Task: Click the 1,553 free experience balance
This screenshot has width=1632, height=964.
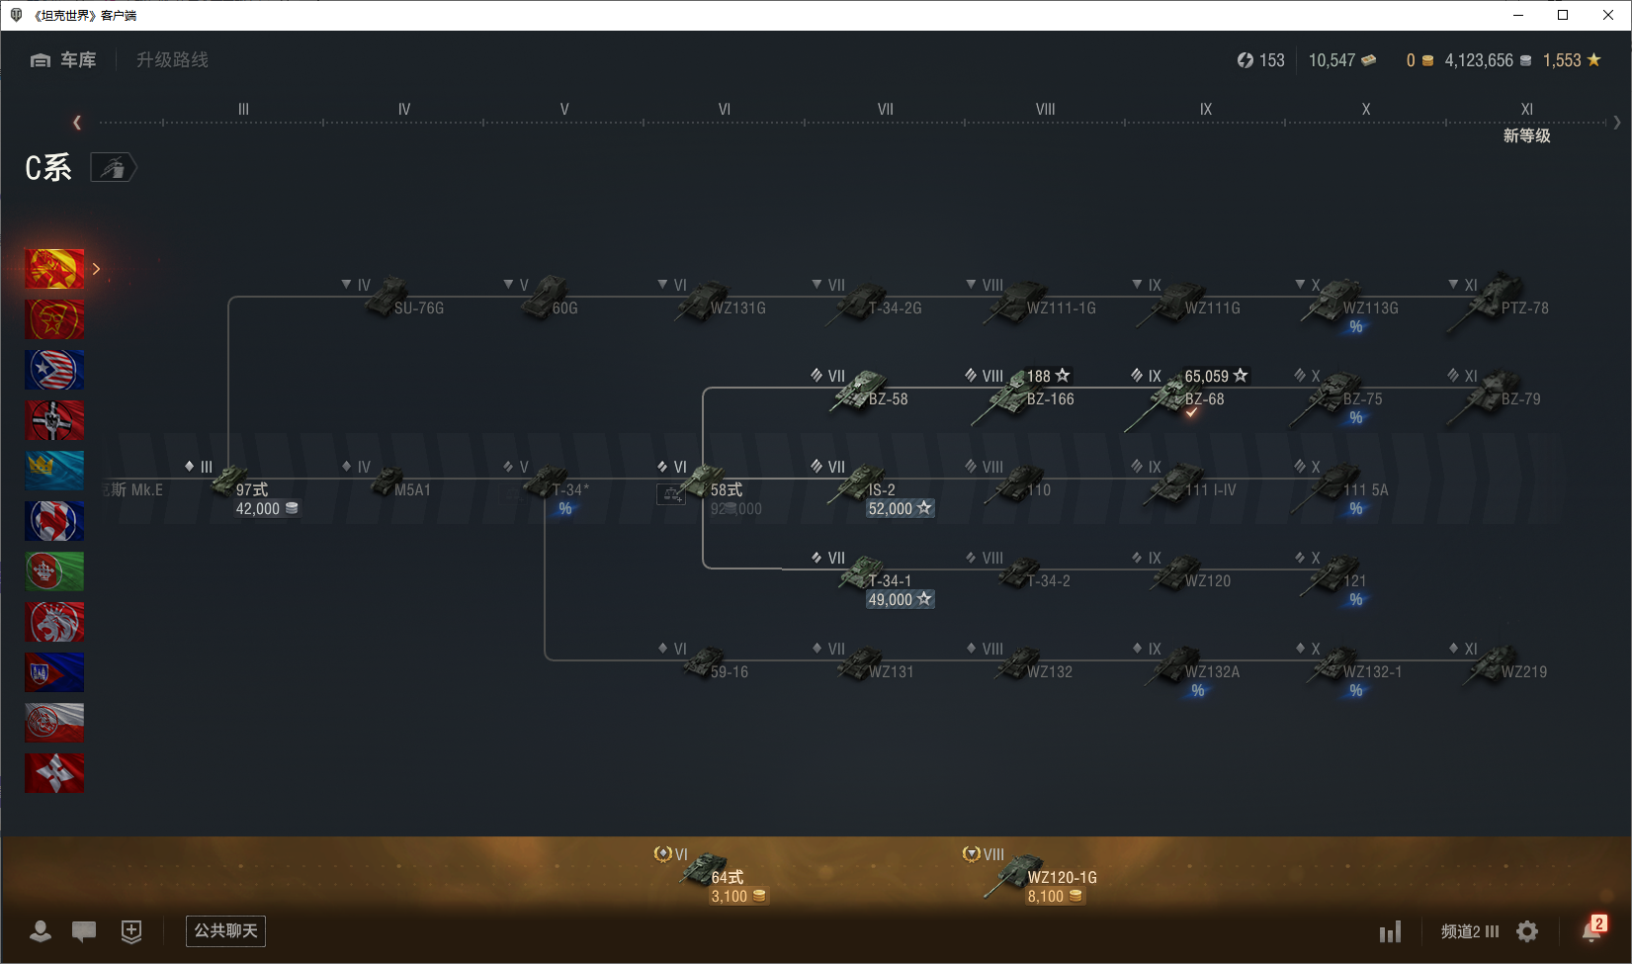Action: point(1572,60)
